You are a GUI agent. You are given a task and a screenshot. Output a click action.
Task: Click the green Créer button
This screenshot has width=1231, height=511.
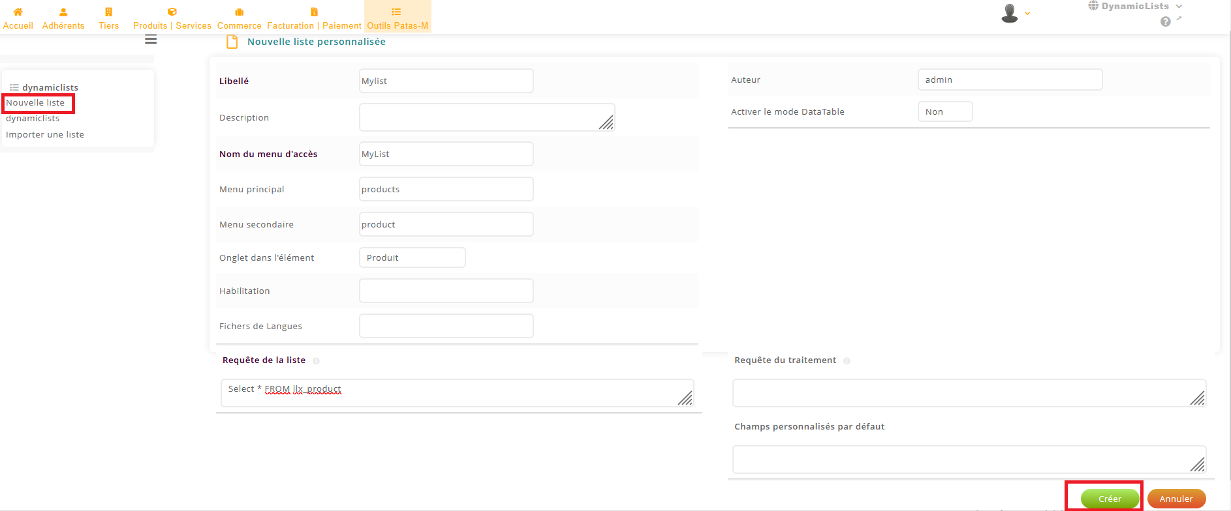tap(1110, 499)
